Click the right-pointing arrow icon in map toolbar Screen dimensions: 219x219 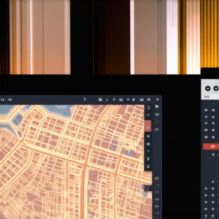(133, 100)
